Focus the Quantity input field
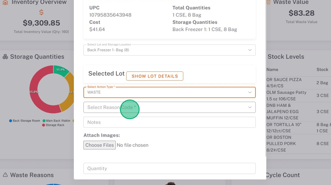Viewport: 331px width, 185px height. [x=169, y=168]
